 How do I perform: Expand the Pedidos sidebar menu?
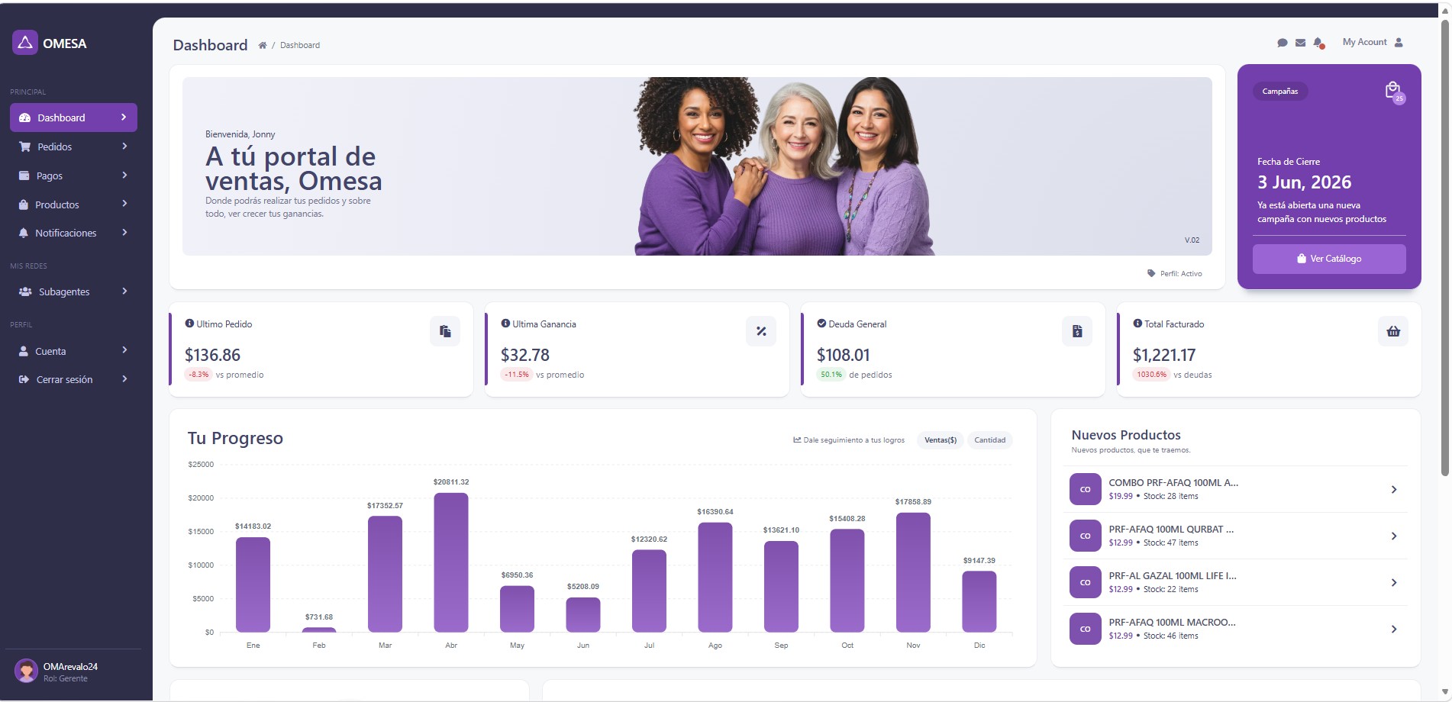coord(73,147)
